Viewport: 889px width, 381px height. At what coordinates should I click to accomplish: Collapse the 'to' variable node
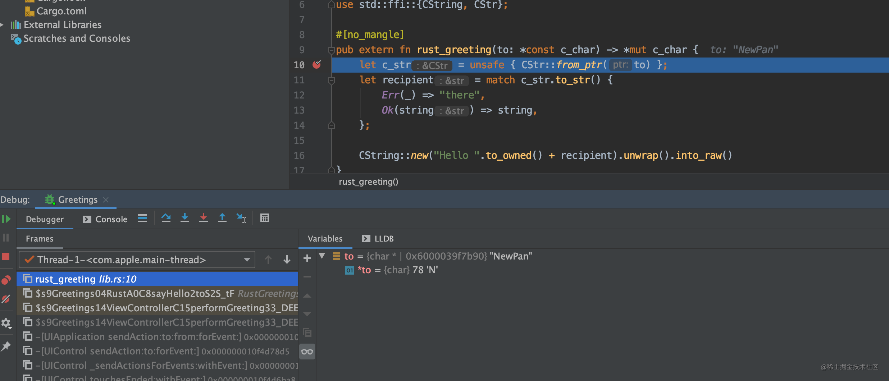pyautogui.click(x=322, y=256)
